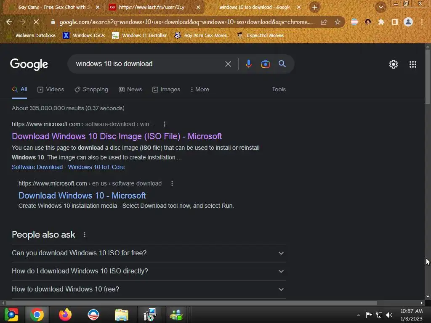Click the vertical scrollbar down arrow
Screen dimensions: 431x323
tap(428, 297)
